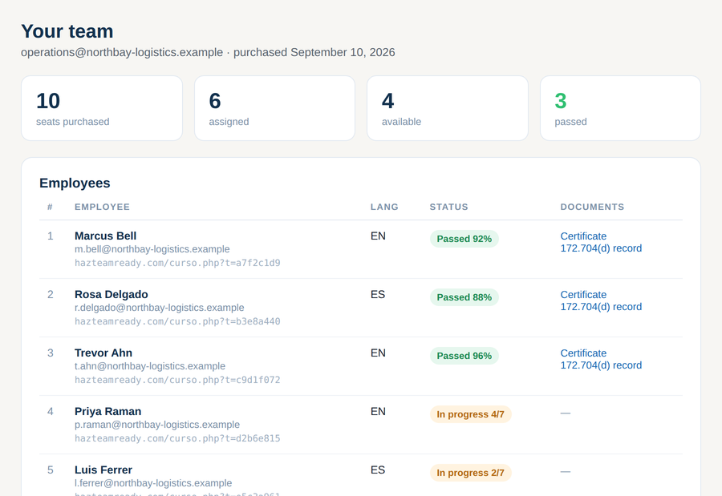Click the Employees section heading
This screenshot has width=722, height=496.
tap(75, 183)
